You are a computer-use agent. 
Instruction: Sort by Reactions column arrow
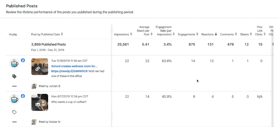[216, 34]
